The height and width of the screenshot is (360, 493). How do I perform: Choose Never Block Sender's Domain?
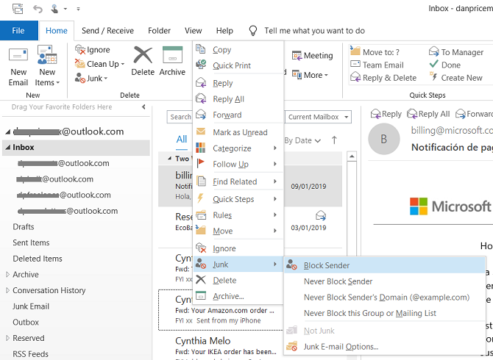pos(385,297)
